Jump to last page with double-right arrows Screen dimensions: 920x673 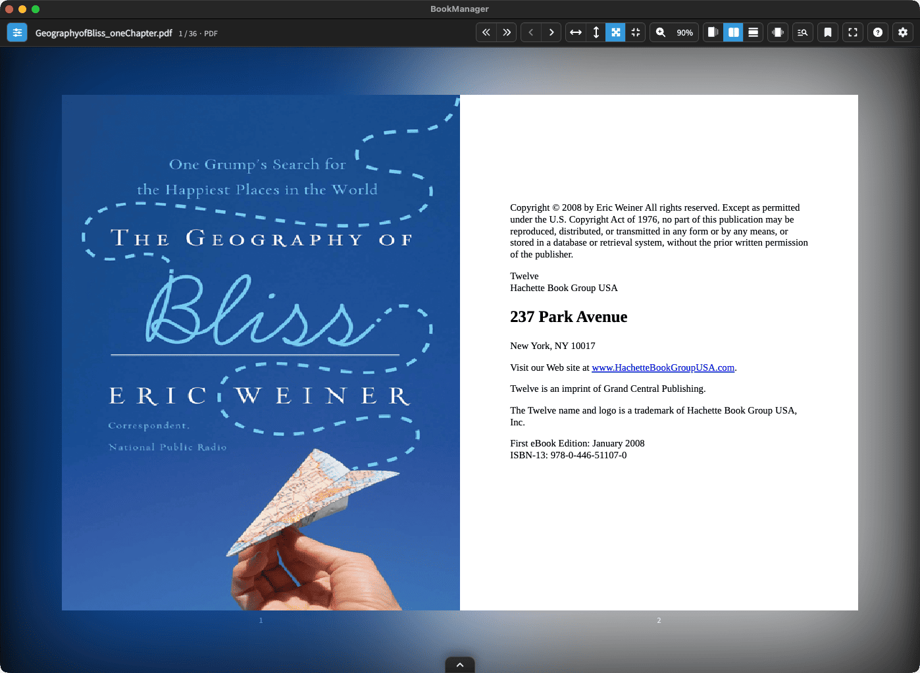pyautogui.click(x=507, y=32)
